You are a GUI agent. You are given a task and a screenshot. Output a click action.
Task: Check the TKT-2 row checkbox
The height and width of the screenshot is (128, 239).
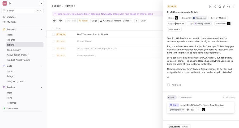(53, 48)
